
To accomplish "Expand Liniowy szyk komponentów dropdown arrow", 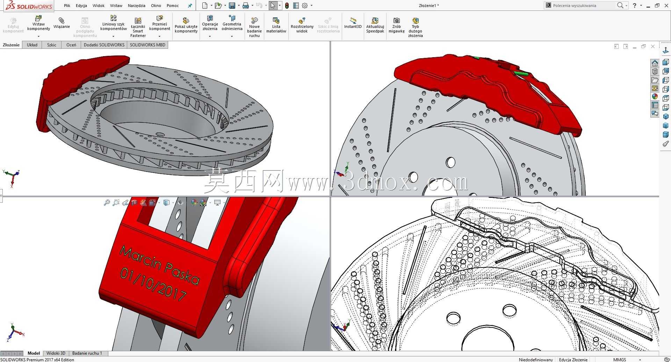I will tap(113, 36).
